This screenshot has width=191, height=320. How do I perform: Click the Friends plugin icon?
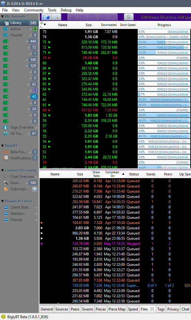click(x=6, y=220)
